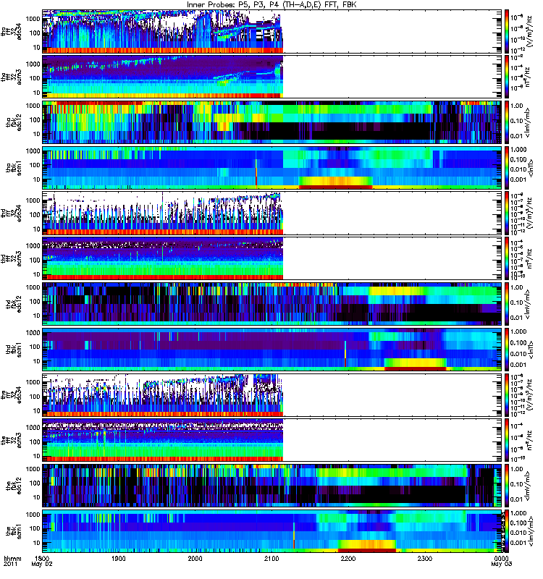Viewport: 543px width, 579px height.
Task: Click the color bar of the tha scm3 panel
Action: tap(506, 77)
